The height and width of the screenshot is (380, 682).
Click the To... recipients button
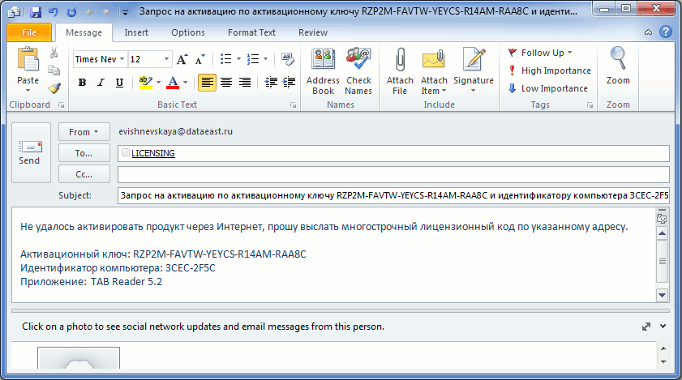(84, 153)
